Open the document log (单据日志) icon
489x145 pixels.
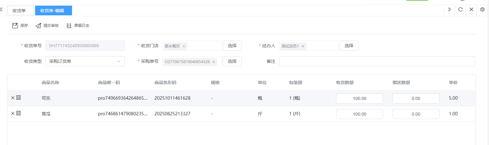pyautogui.click(x=69, y=26)
